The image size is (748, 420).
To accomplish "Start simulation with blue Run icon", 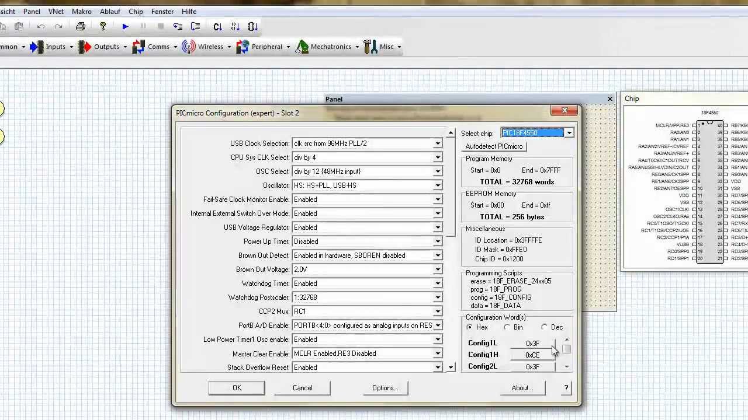I will point(125,26).
